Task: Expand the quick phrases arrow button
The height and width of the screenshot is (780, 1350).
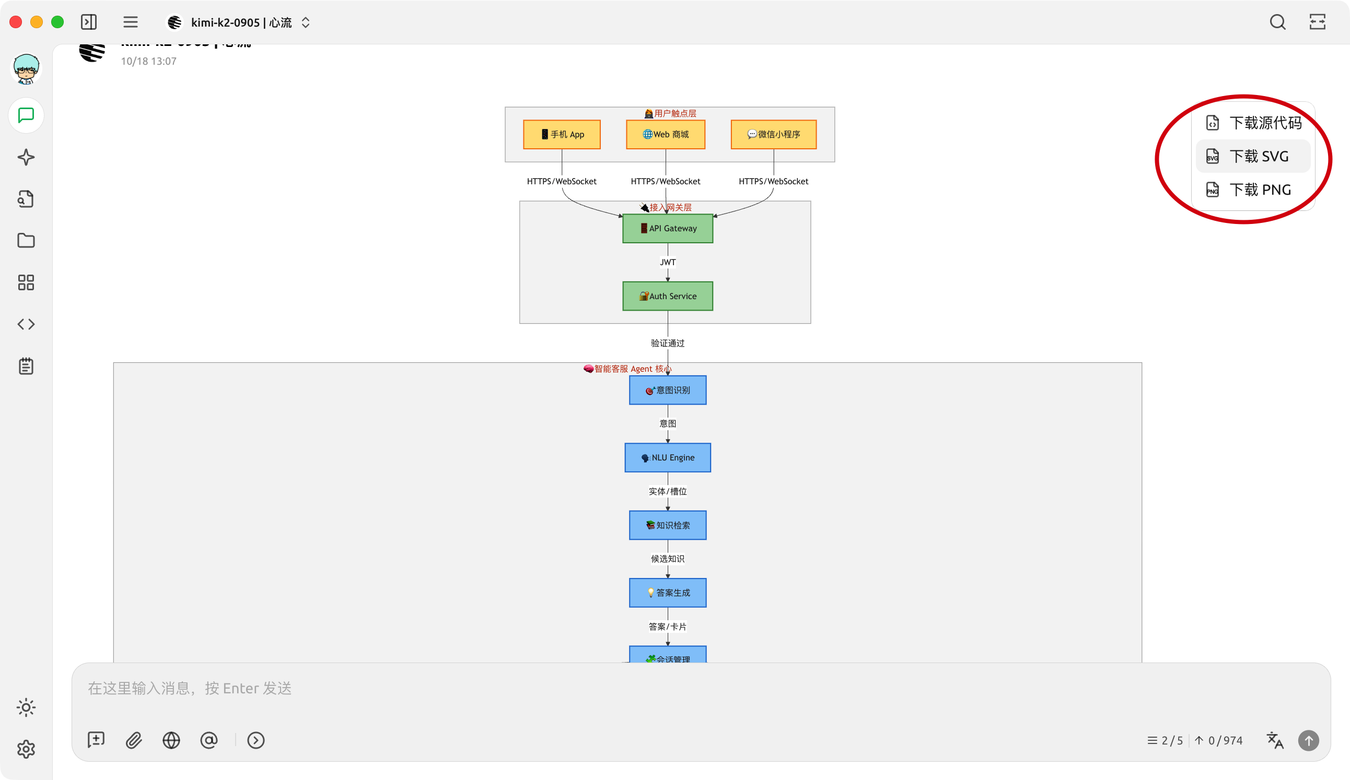Action: pyautogui.click(x=256, y=740)
